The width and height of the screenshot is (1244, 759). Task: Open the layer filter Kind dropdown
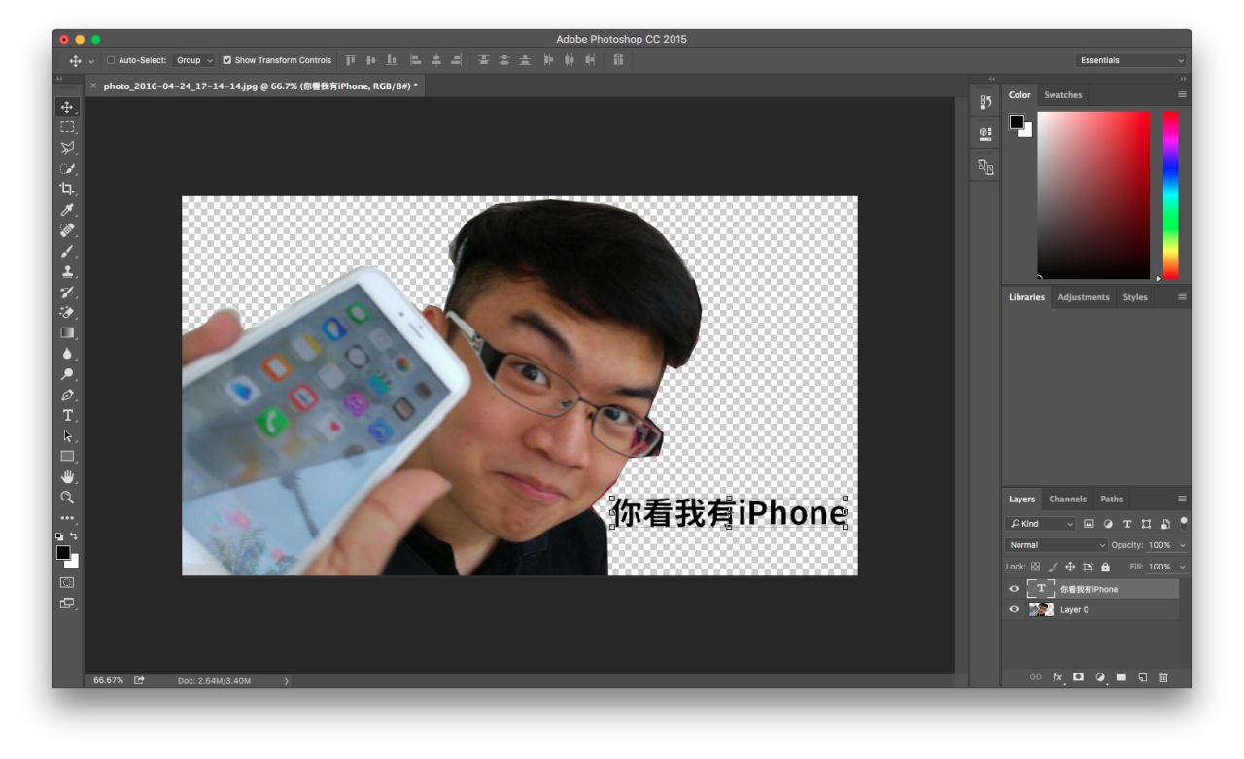(1042, 524)
